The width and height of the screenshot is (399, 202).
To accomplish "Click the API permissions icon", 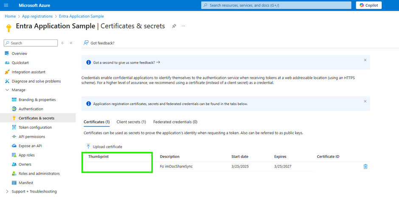I will (14, 137).
